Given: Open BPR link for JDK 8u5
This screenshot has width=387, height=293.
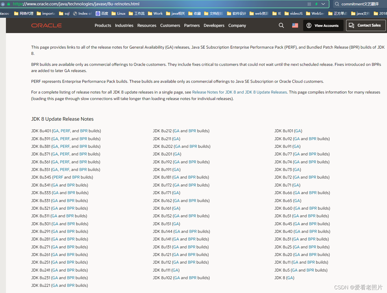Looking at the screenshot, I should pyautogui.click(x=310, y=270).
